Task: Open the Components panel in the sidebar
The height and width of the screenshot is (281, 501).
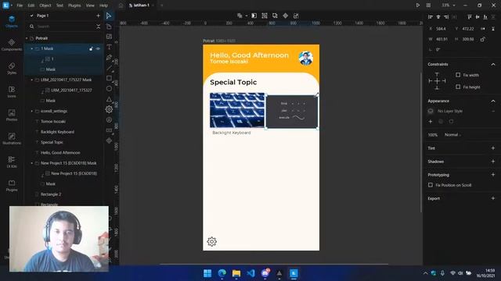Action: pos(12,45)
